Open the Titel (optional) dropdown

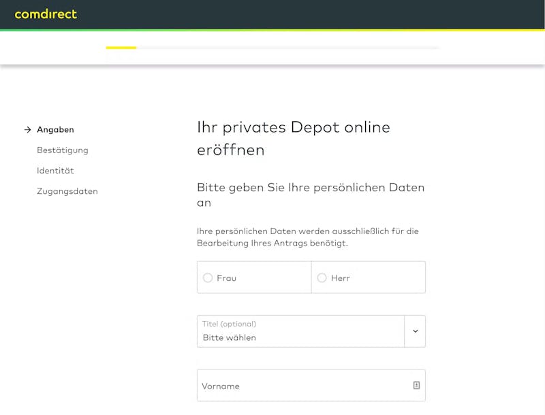pos(311,331)
